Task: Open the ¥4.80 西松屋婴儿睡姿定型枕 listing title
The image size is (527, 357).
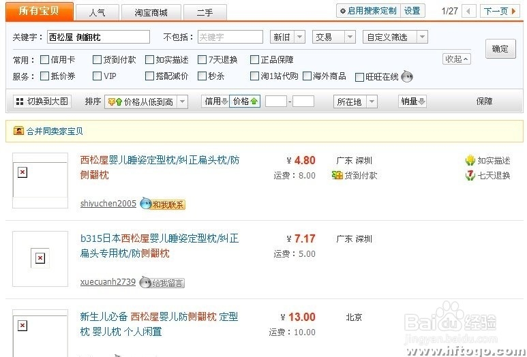Action: [160, 167]
